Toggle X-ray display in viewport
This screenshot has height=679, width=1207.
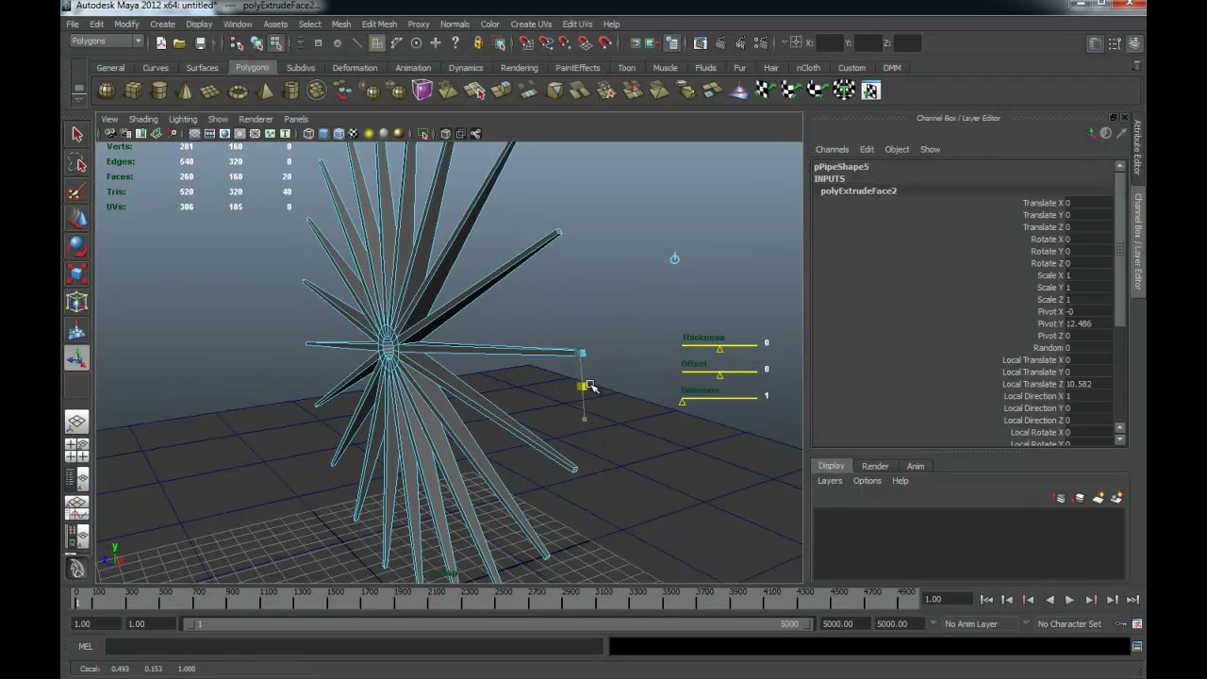coord(445,134)
